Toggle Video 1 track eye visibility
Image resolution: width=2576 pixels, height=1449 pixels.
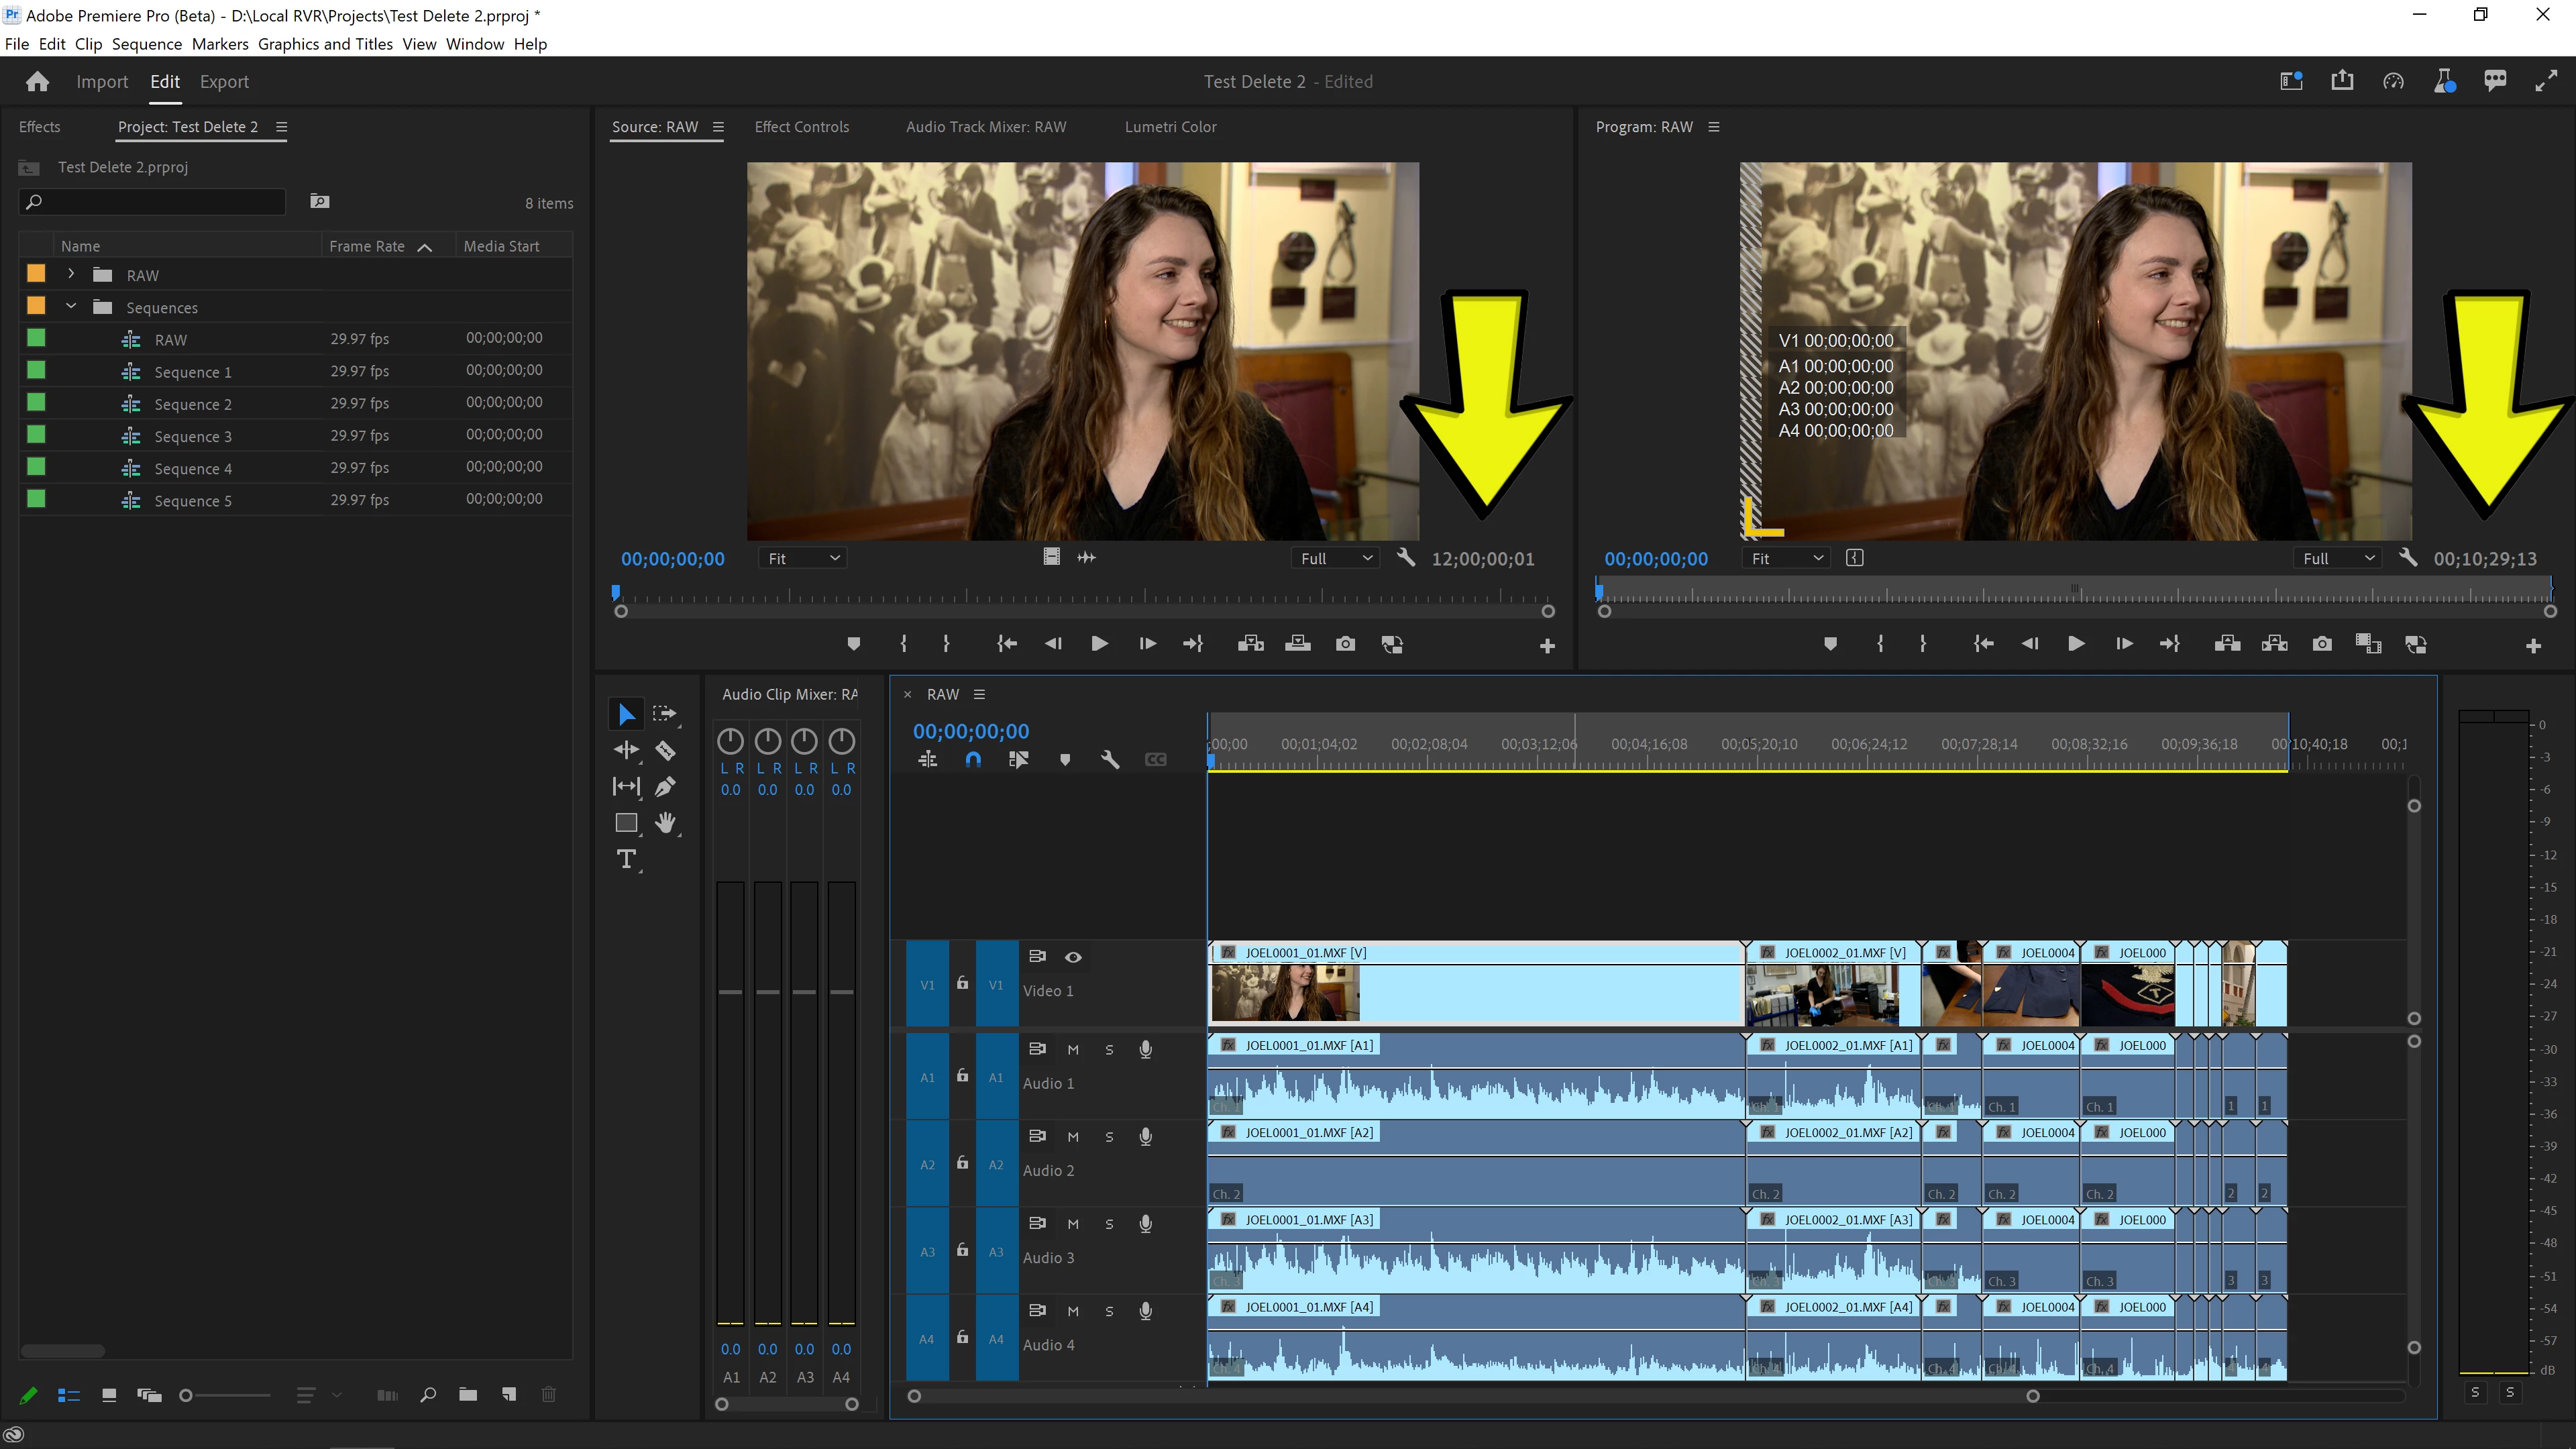pos(1073,957)
